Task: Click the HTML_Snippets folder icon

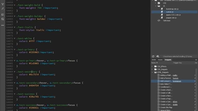Action: click(x=155, y=72)
